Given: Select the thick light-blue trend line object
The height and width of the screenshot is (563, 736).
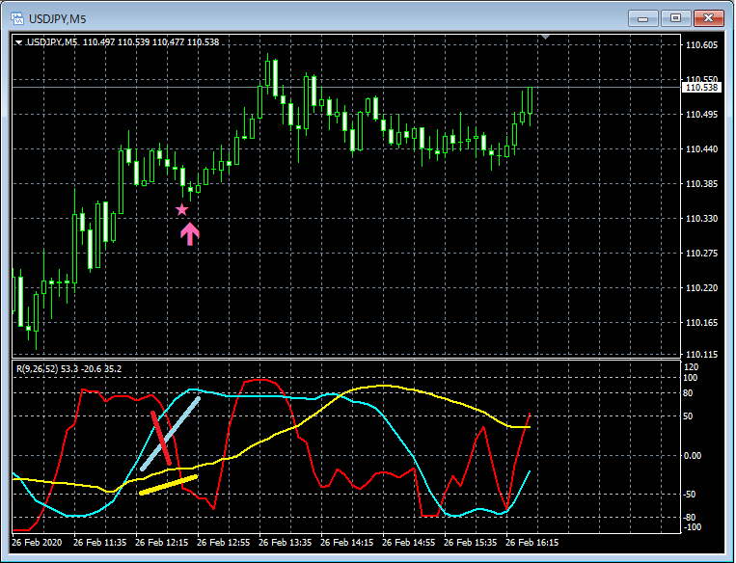Looking at the screenshot, I should click(x=170, y=434).
